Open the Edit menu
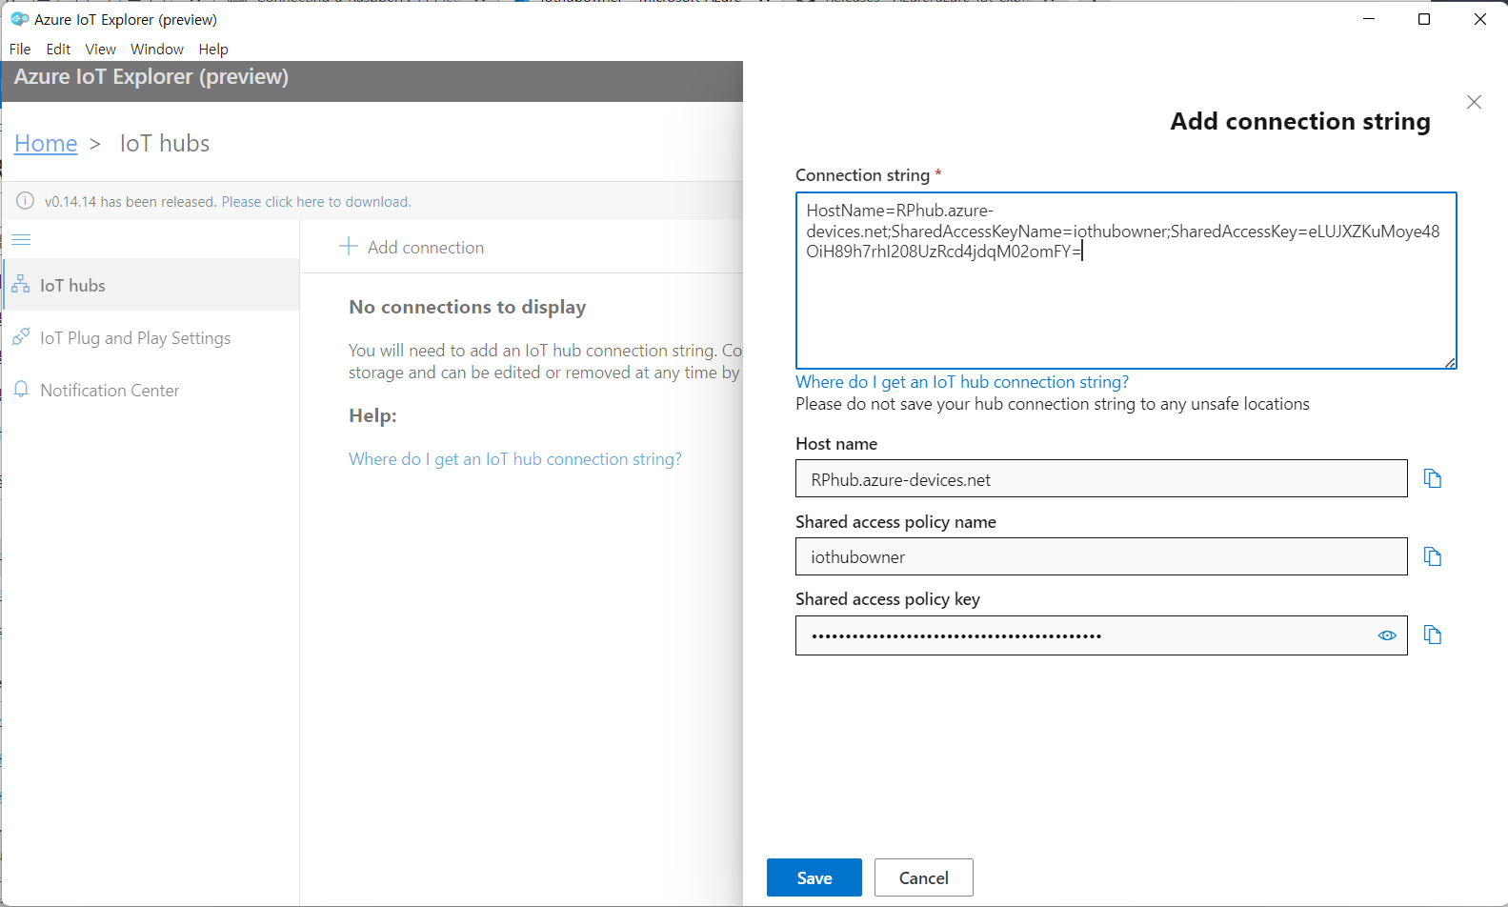Image resolution: width=1508 pixels, height=907 pixels. pos(58,50)
